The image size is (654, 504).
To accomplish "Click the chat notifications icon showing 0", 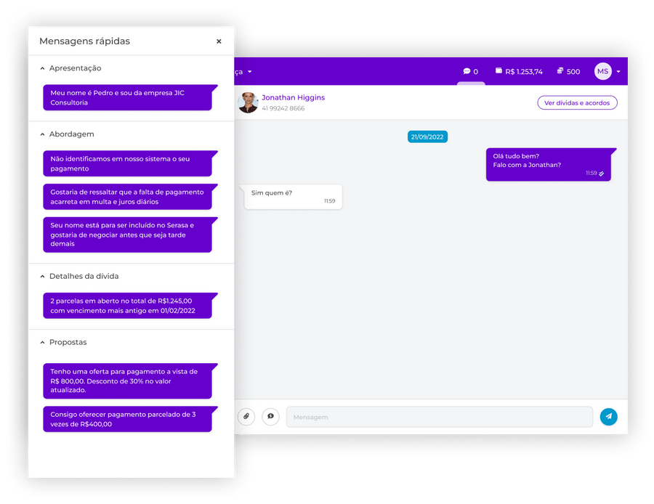I will [471, 72].
